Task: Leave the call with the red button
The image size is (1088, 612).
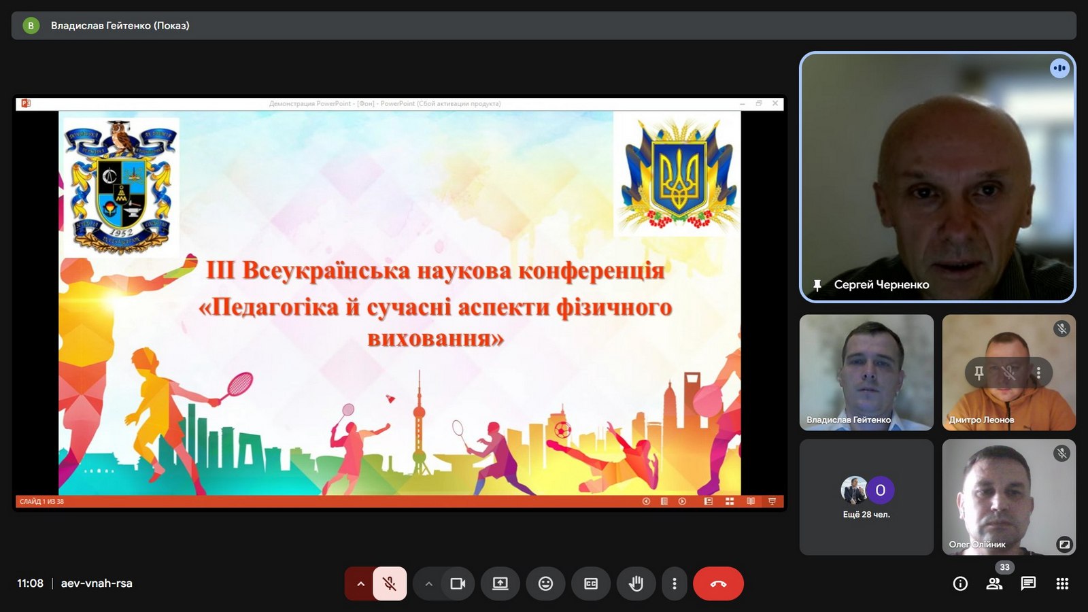Action: pos(718,583)
